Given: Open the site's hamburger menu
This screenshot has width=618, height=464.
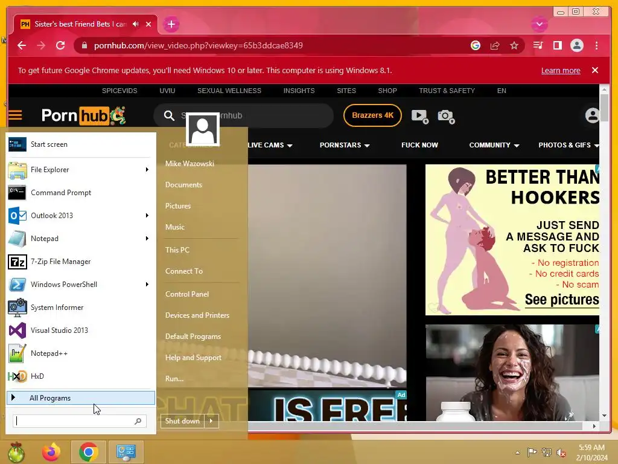Looking at the screenshot, I should point(15,115).
